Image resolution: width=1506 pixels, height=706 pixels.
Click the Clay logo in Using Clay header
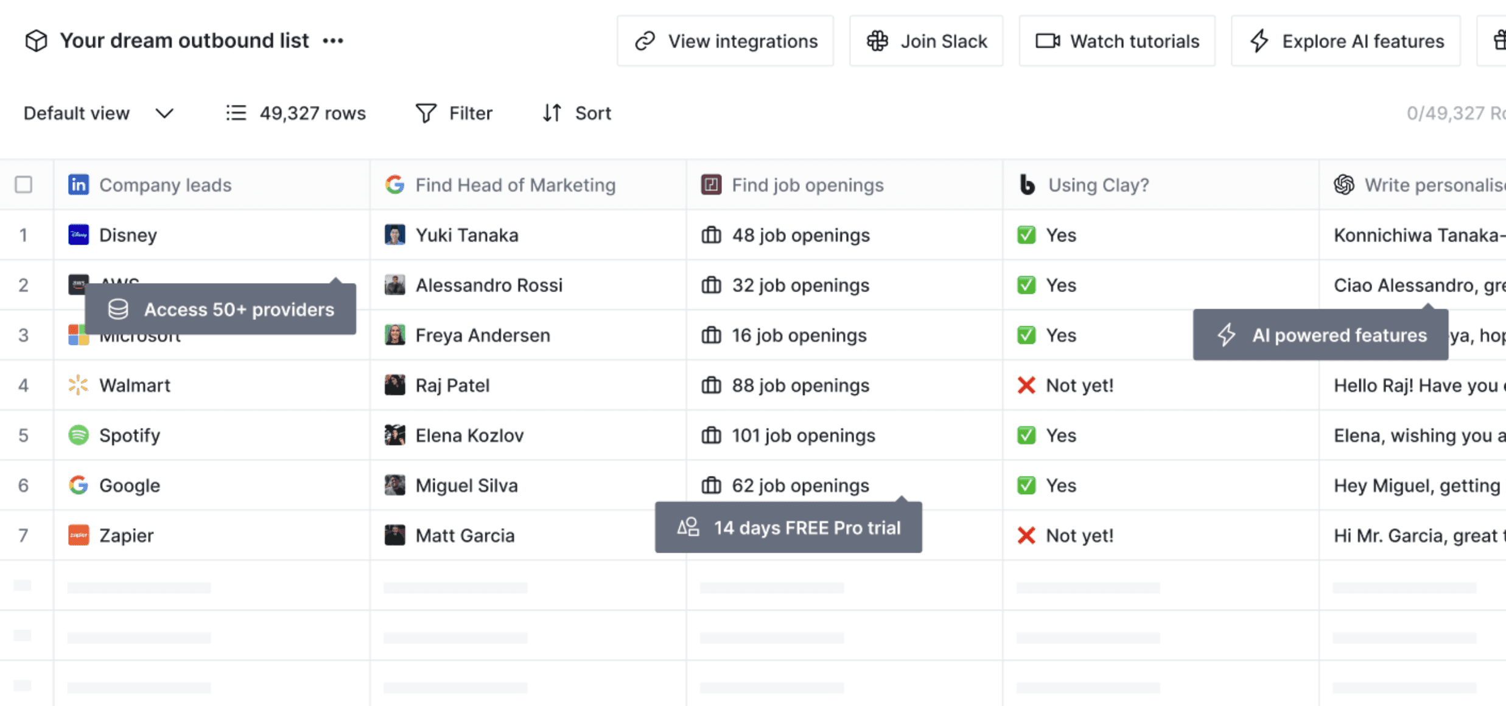click(x=1027, y=184)
